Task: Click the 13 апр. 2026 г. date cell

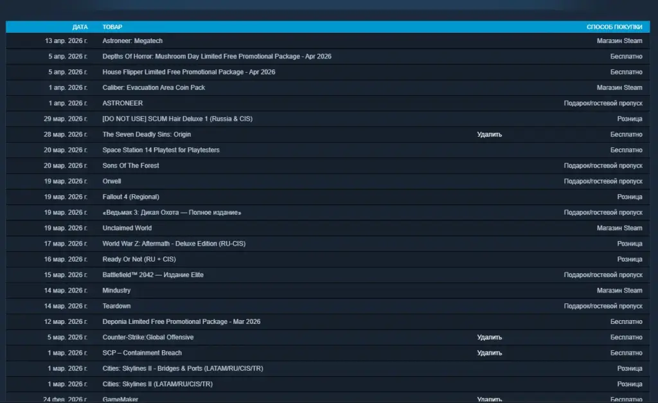Action: (66, 41)
